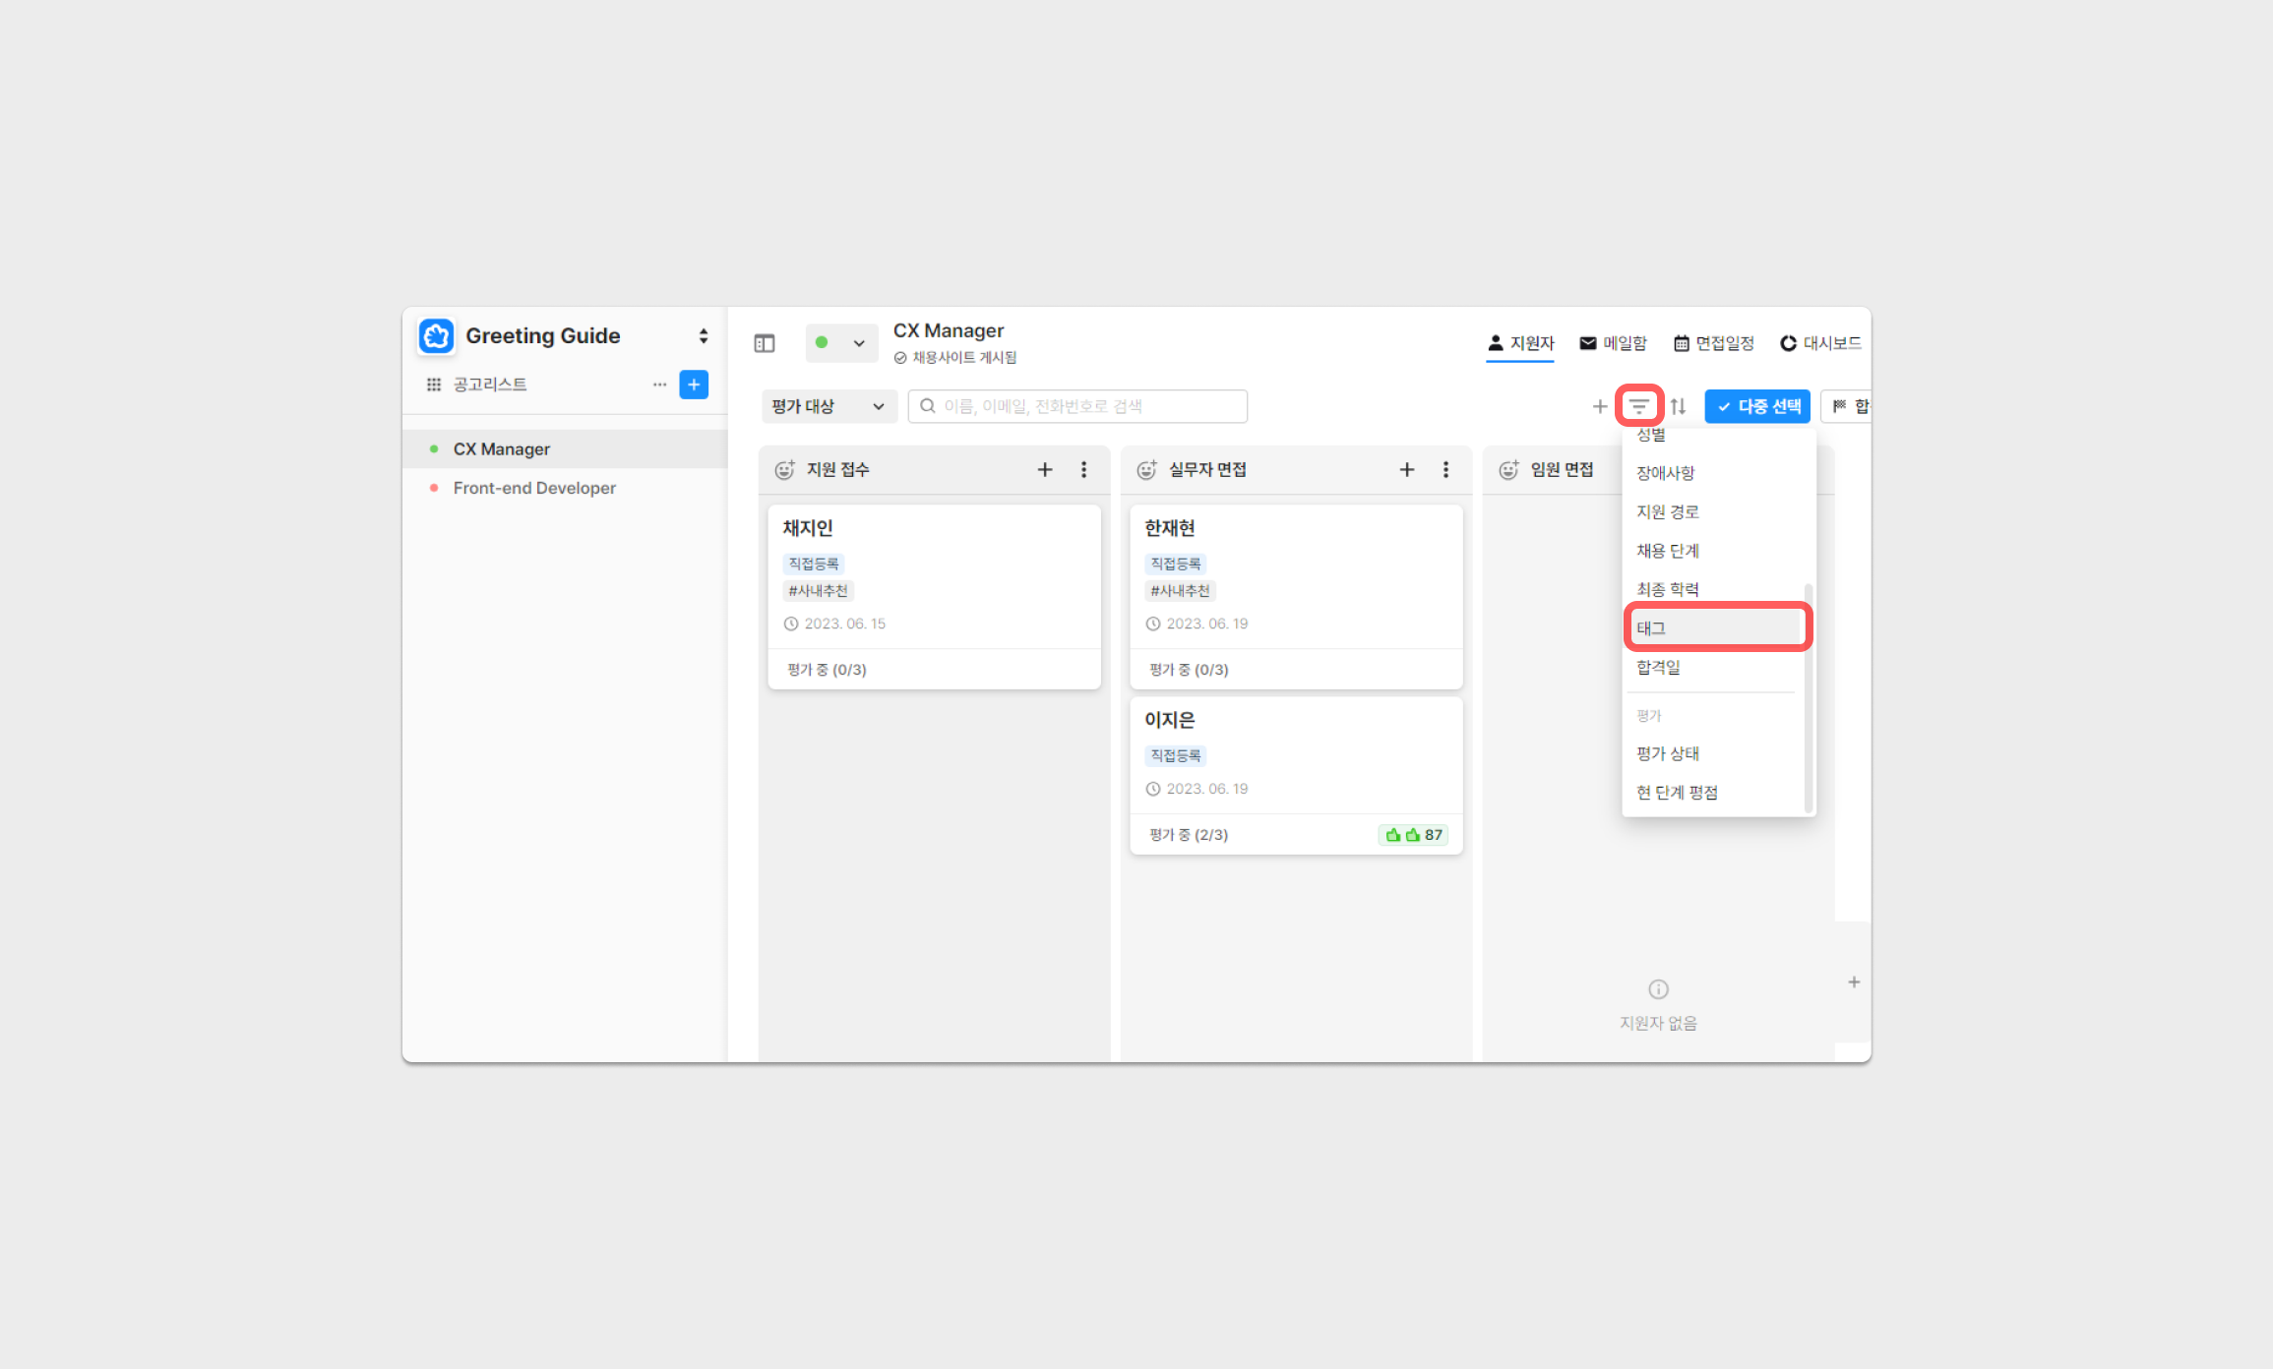Viewport: 2273px width, 1369px height.
Task: Switch to the 메일함 tab
Action: [x=1613, y=343]
